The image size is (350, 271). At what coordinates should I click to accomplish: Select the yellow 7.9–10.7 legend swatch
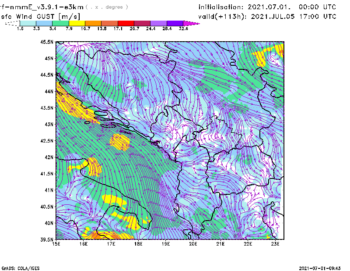[x=77, y=23]
